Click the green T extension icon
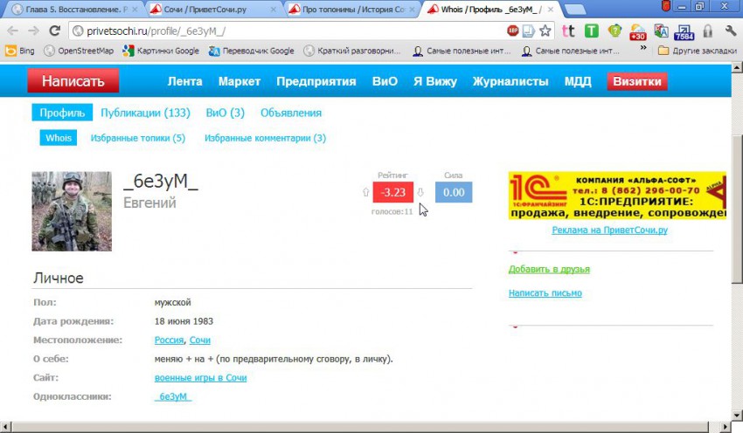The width and height of the screenshot is (743, 433). [x=592, y=31]
